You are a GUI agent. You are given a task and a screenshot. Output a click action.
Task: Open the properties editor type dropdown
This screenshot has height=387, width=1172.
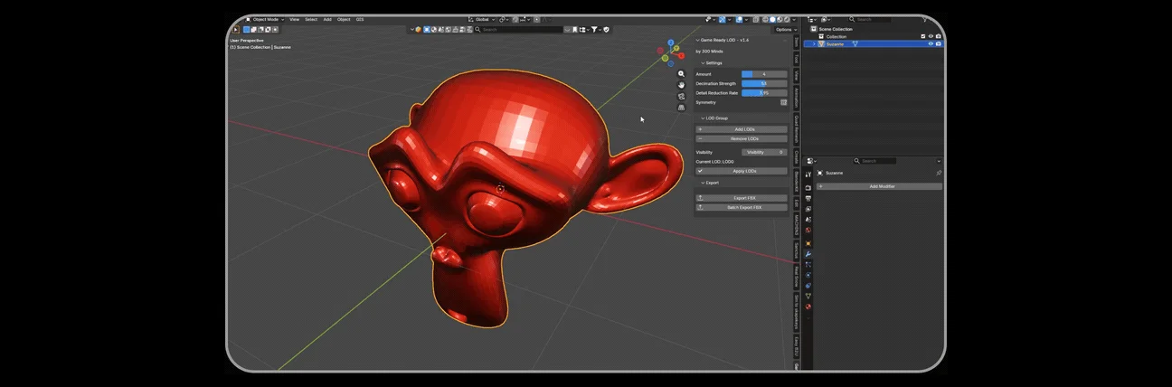[810, 161]
